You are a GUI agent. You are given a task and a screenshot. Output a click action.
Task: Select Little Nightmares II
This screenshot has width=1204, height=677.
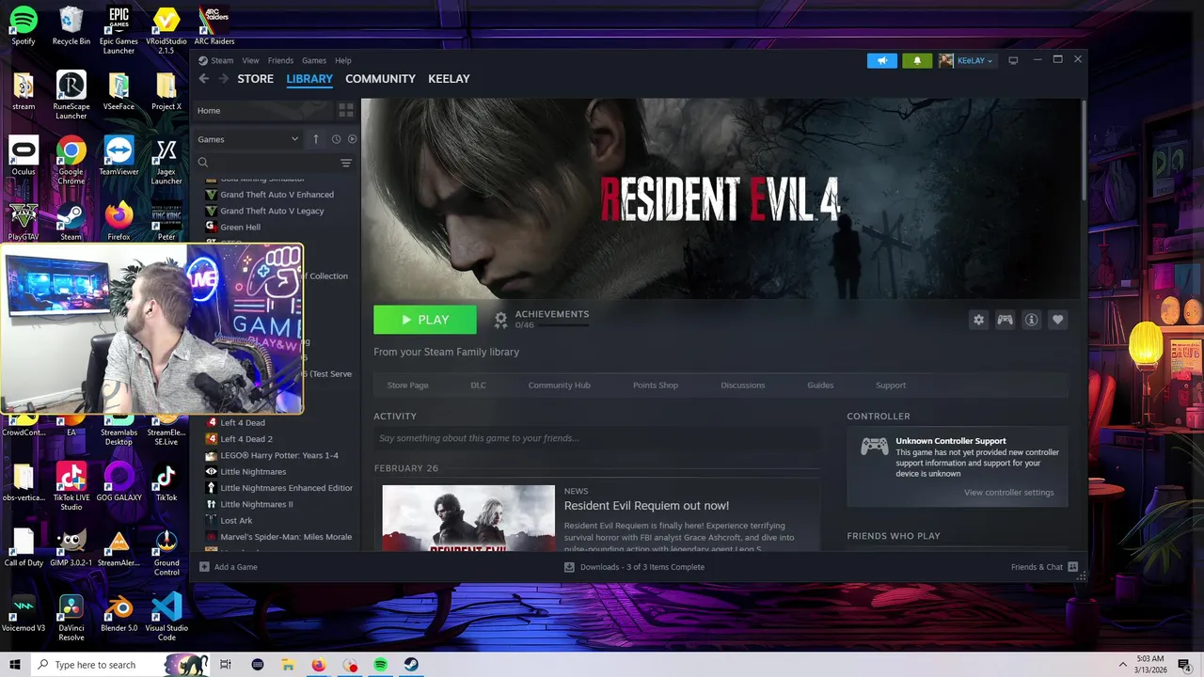tap(249, 504)
